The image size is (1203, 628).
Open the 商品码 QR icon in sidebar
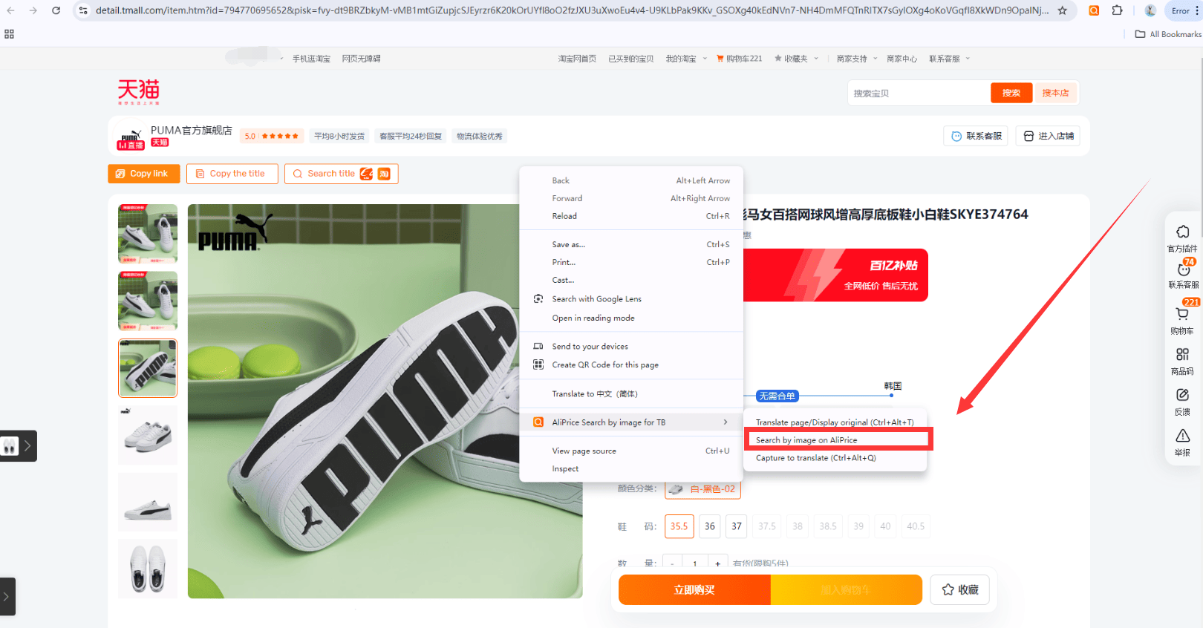pyautogui.click(x=1182, y=361)
